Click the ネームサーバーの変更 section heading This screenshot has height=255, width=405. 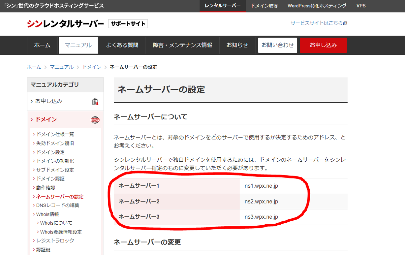tap(147, 242)
